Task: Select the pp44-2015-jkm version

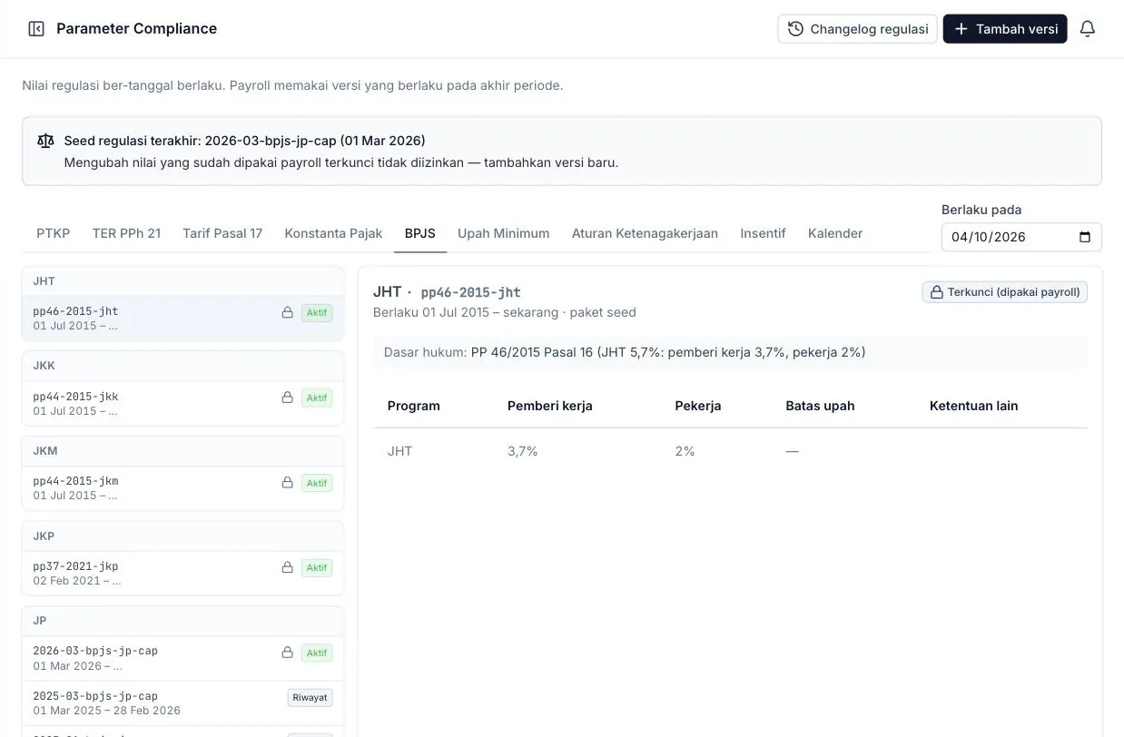Action: (182, 488)
